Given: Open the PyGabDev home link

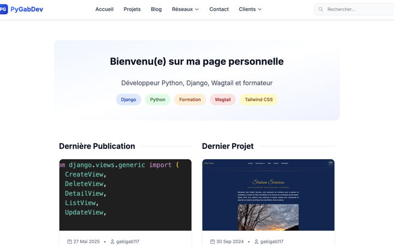Looking at the screenshot, I should [x=27, y=9].
